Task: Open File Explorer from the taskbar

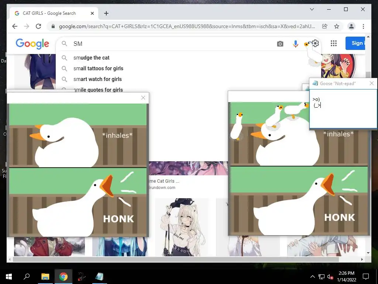Action: click(x=45, y=277)
